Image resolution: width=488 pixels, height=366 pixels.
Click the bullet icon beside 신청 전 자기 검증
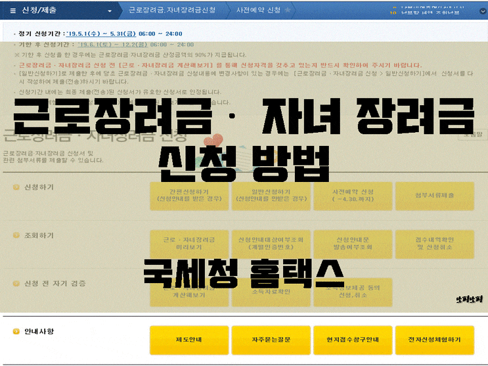click(16, 283)
